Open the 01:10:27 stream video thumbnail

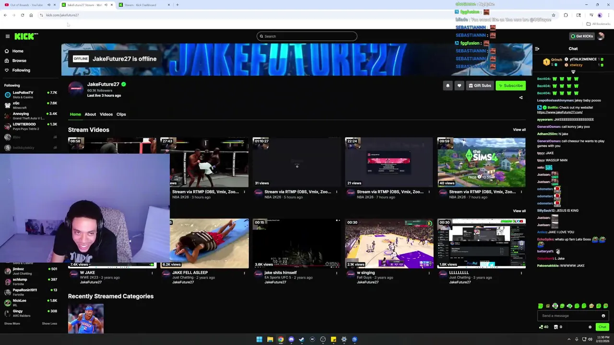297,162
